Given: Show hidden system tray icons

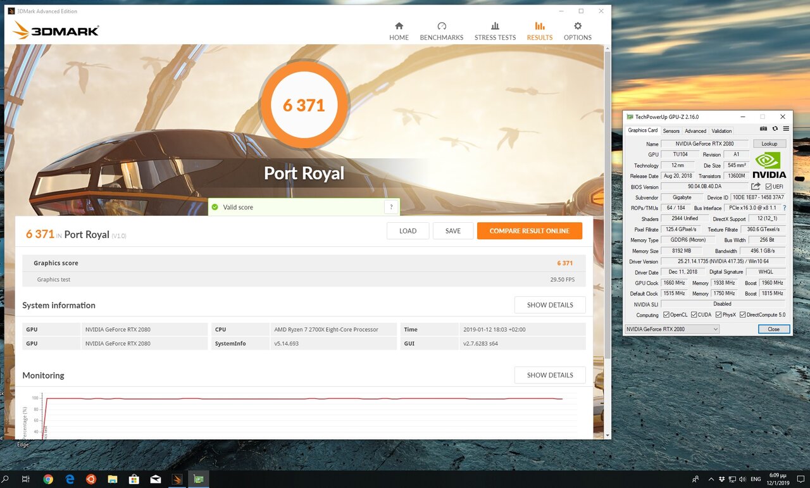Looking at the screenshot, I should pos(711,479).
